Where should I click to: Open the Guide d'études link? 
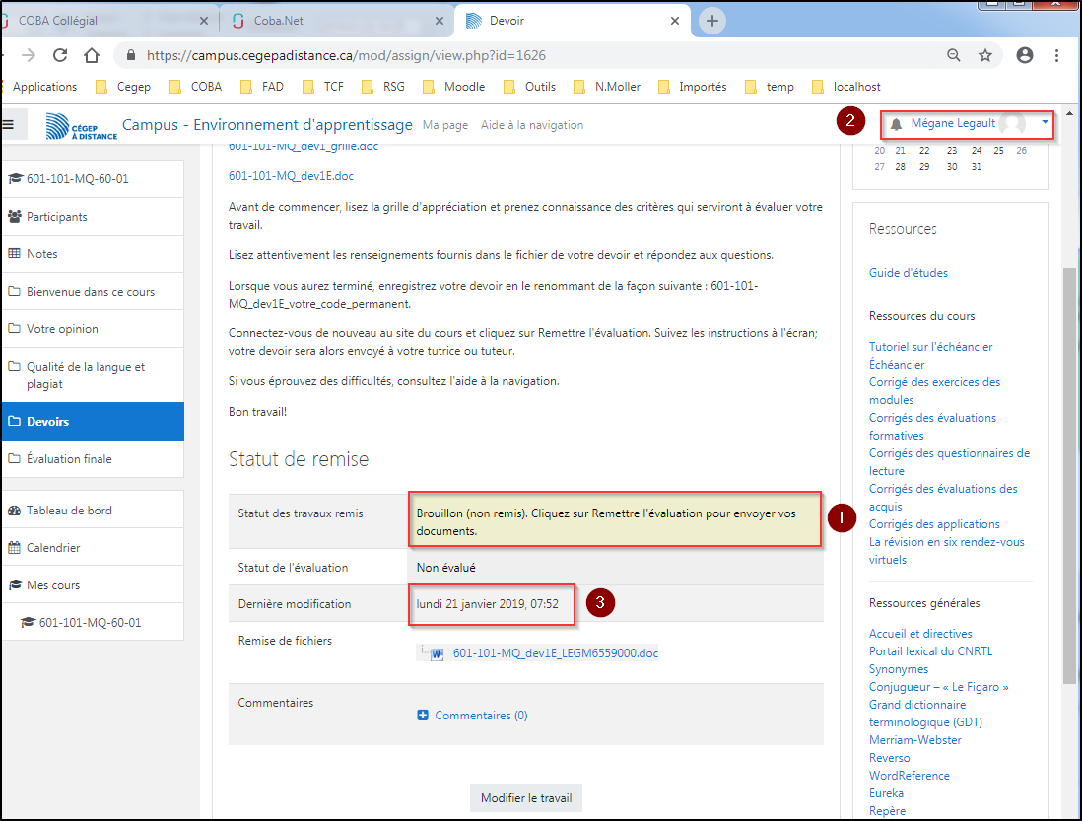click(908, 273)
